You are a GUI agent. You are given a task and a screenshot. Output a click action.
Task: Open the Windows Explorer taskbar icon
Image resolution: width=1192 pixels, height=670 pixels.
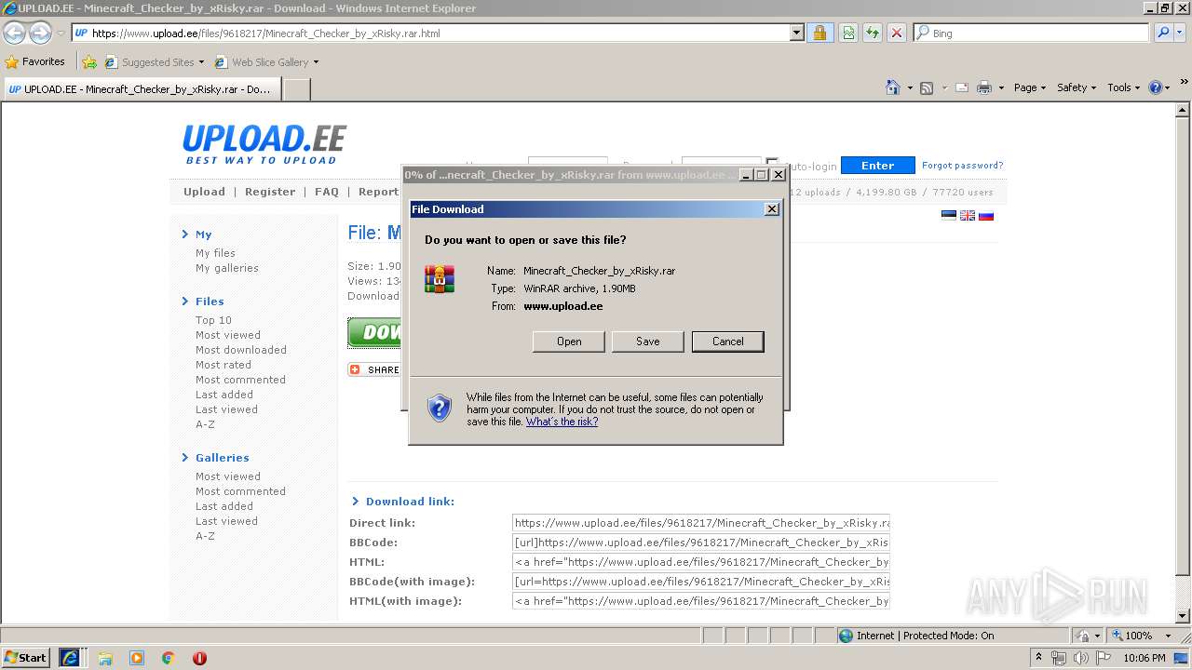[105, 658]
